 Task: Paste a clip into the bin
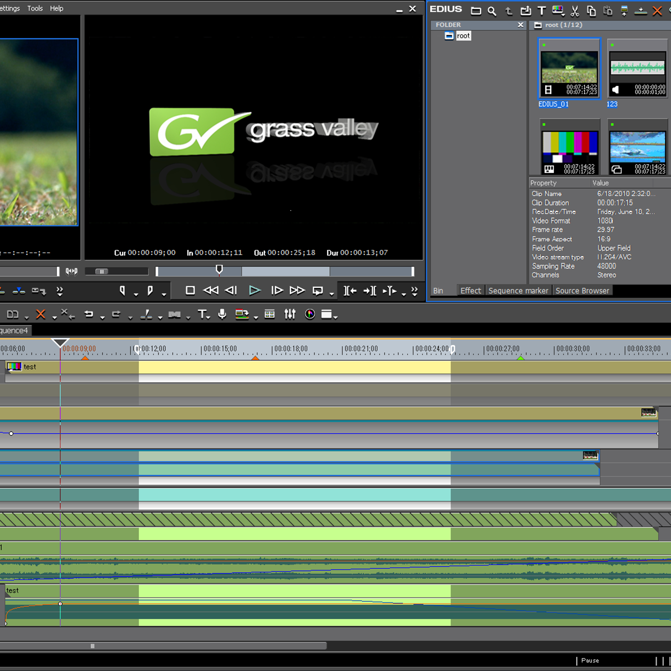point(608,11)
